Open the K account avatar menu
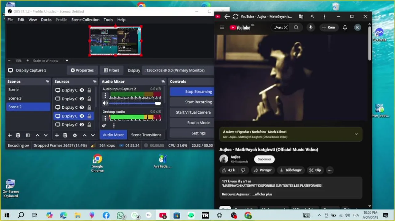Screen dimensions: 395x221 (x=357, y=27)
